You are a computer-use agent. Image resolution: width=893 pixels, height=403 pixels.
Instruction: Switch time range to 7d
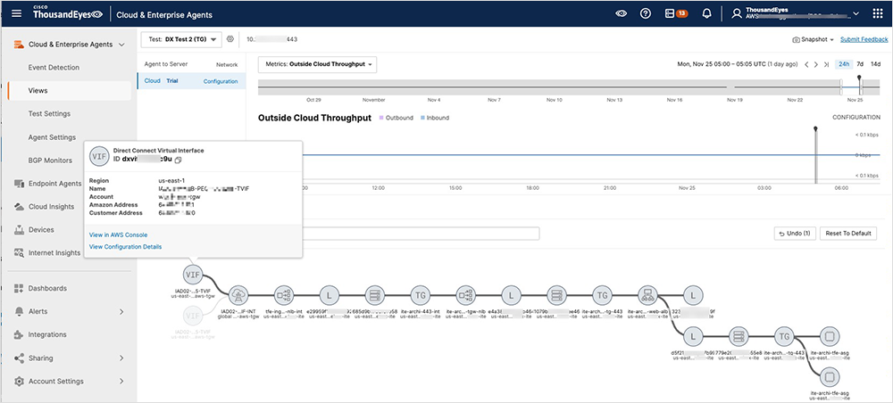860,64
